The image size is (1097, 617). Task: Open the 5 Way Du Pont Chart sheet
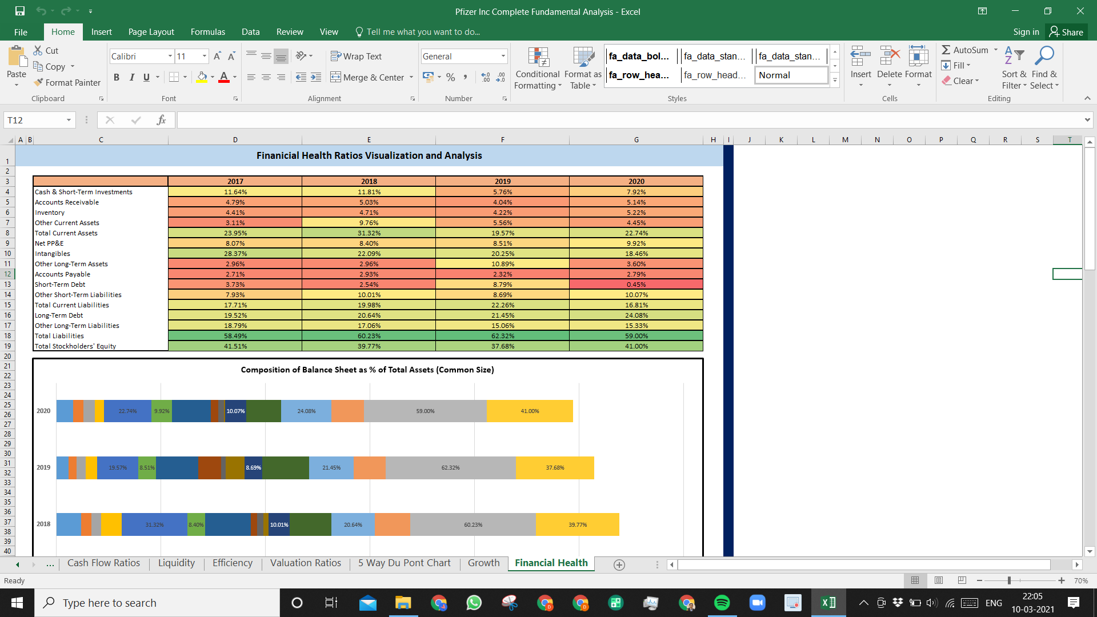click(x=405, y=563)
